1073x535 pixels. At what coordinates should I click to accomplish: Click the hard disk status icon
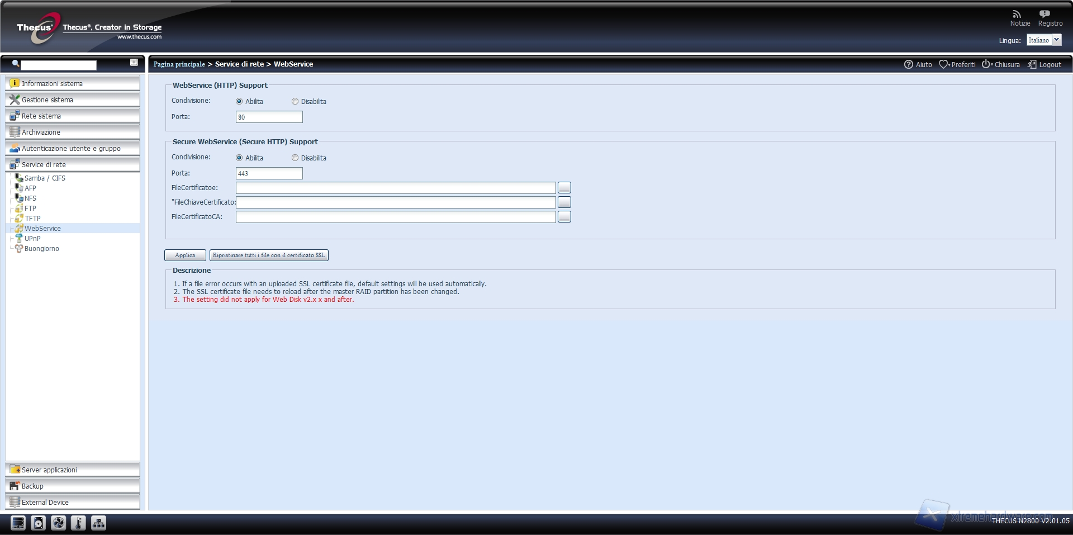click(38, 523)
